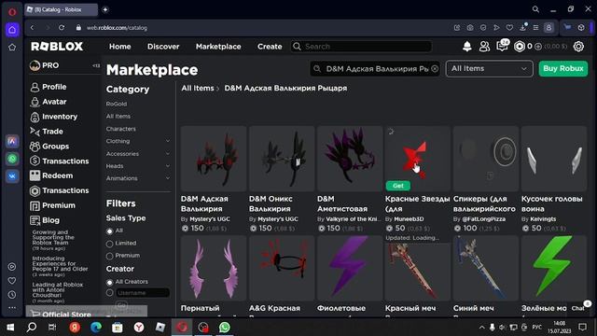The image size is (597, 336).
Task: Expand the Clothing category
Action: [168, 141]
